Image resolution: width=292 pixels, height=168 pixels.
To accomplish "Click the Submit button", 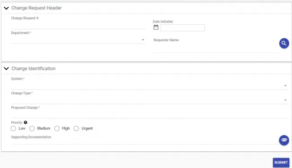I will coord(281,163).
